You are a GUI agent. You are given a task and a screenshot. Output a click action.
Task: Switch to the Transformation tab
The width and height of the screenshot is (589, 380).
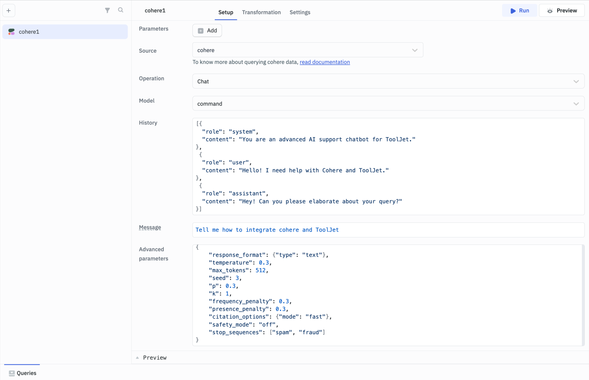point(261,12)
